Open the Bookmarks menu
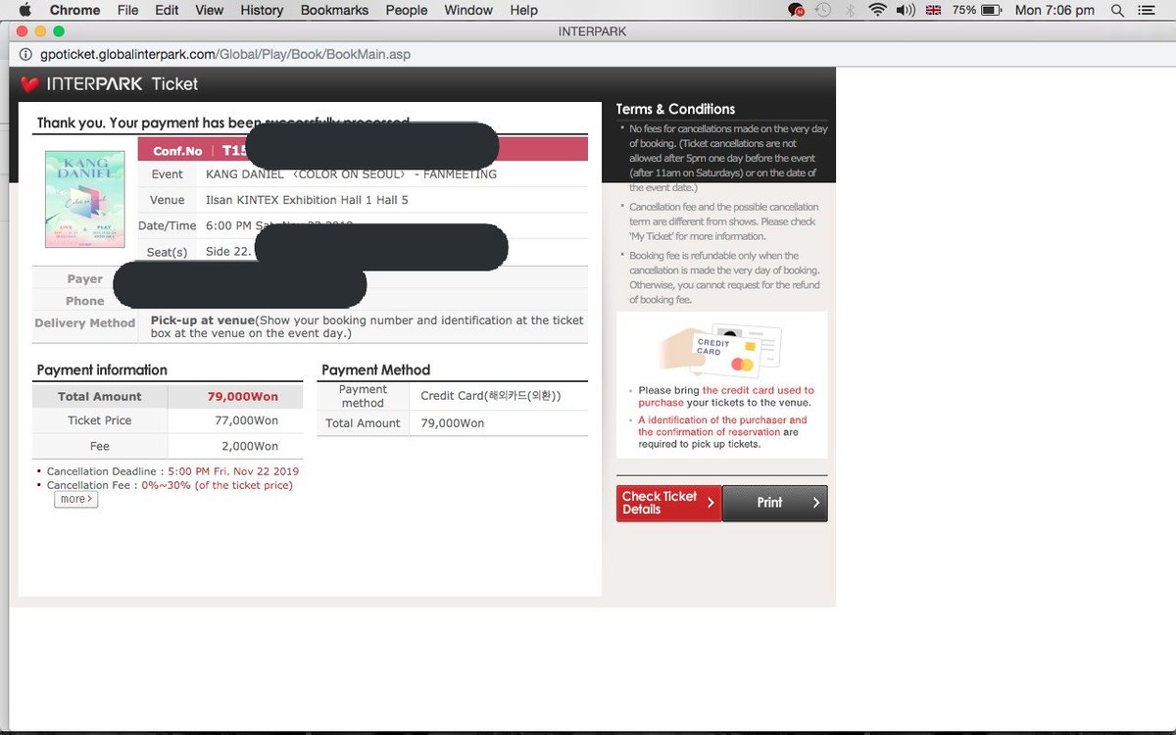The width and height of the screenshot is (1176, 735). [x=334, y=10]
